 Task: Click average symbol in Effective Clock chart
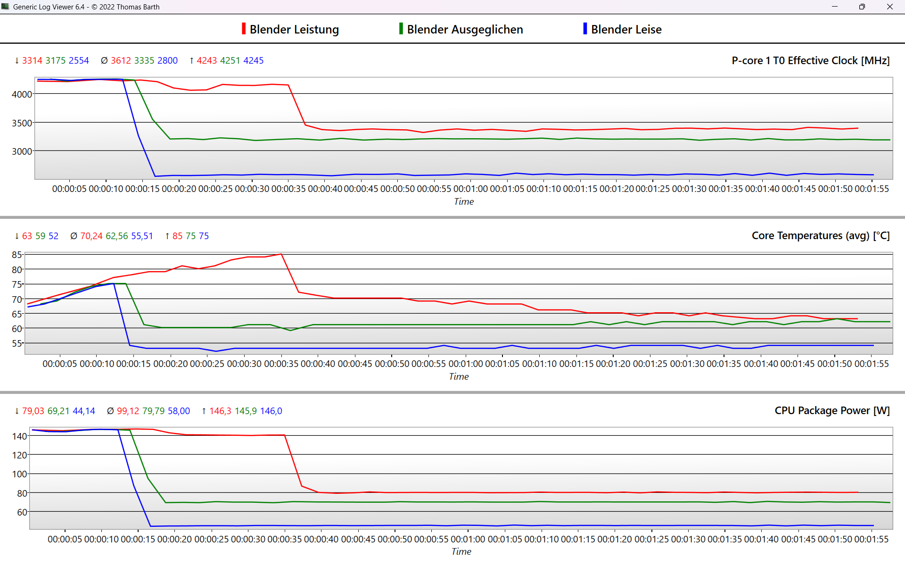click(x=104, y=60)
